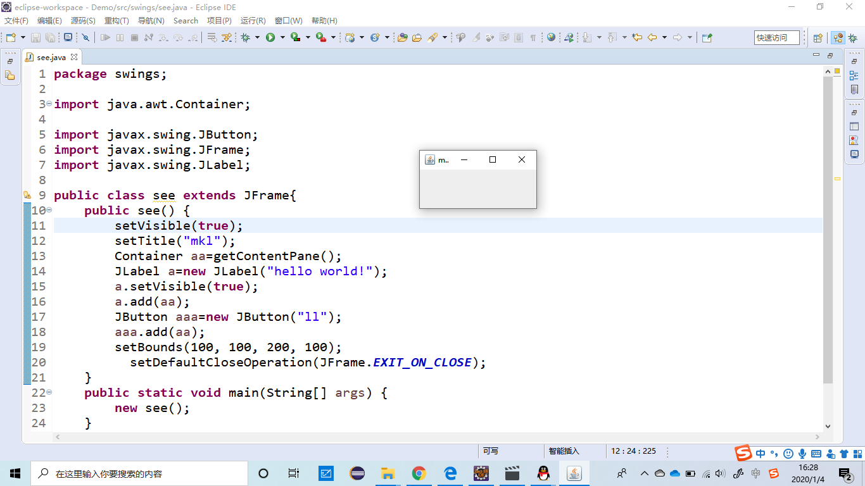The width and height of the screenshot is (865, 486).
Task: Click the Windows Start button
Action: (15, 473)
